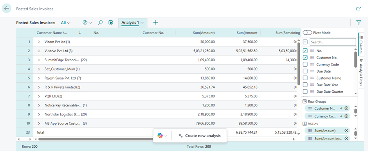The image size is (368, 154).
Task: Uncheck the No. column checkbox
Action: 305,51
